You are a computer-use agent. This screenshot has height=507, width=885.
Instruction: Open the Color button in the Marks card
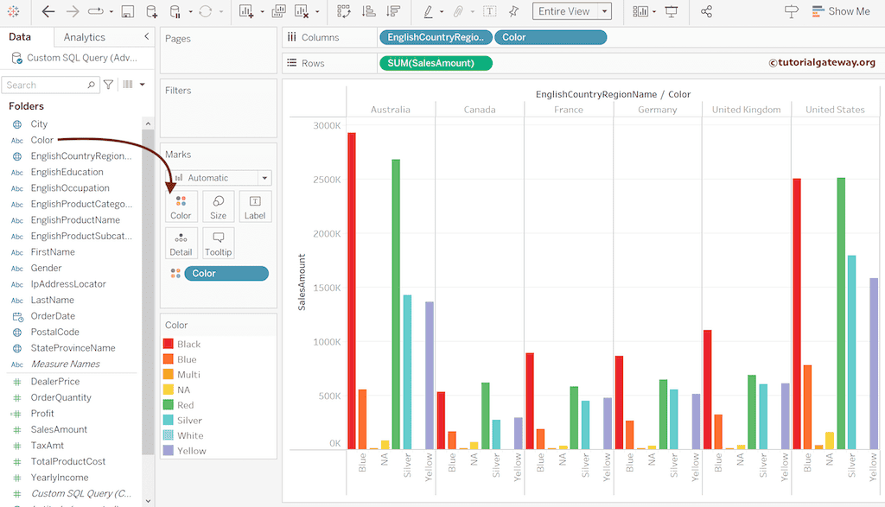(181, 206)
